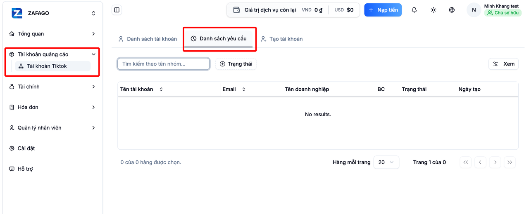
Task: Open the Tạo tài khoản tab
Action: (x=282, y=39)
